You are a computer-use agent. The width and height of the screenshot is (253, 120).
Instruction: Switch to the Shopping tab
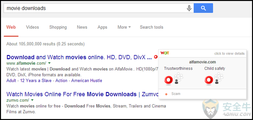(58, 27)
